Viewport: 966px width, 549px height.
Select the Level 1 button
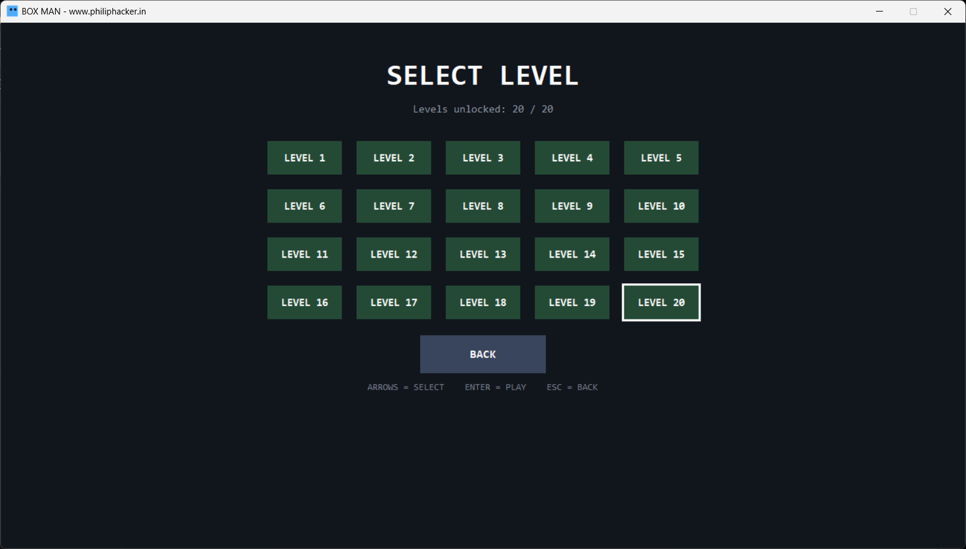coord(304,158)
